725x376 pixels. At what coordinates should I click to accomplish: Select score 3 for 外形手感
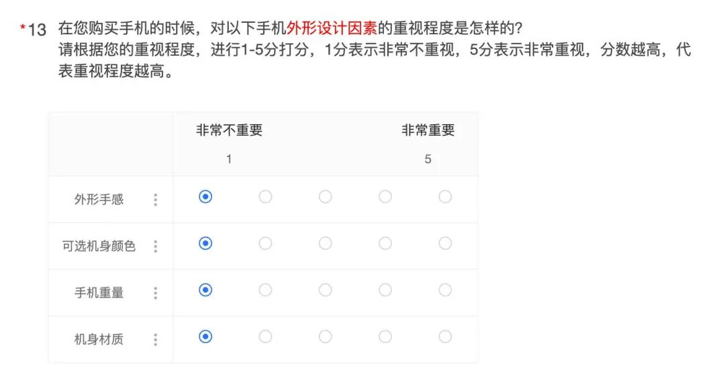pyautogui.click(x=325, y=197)
